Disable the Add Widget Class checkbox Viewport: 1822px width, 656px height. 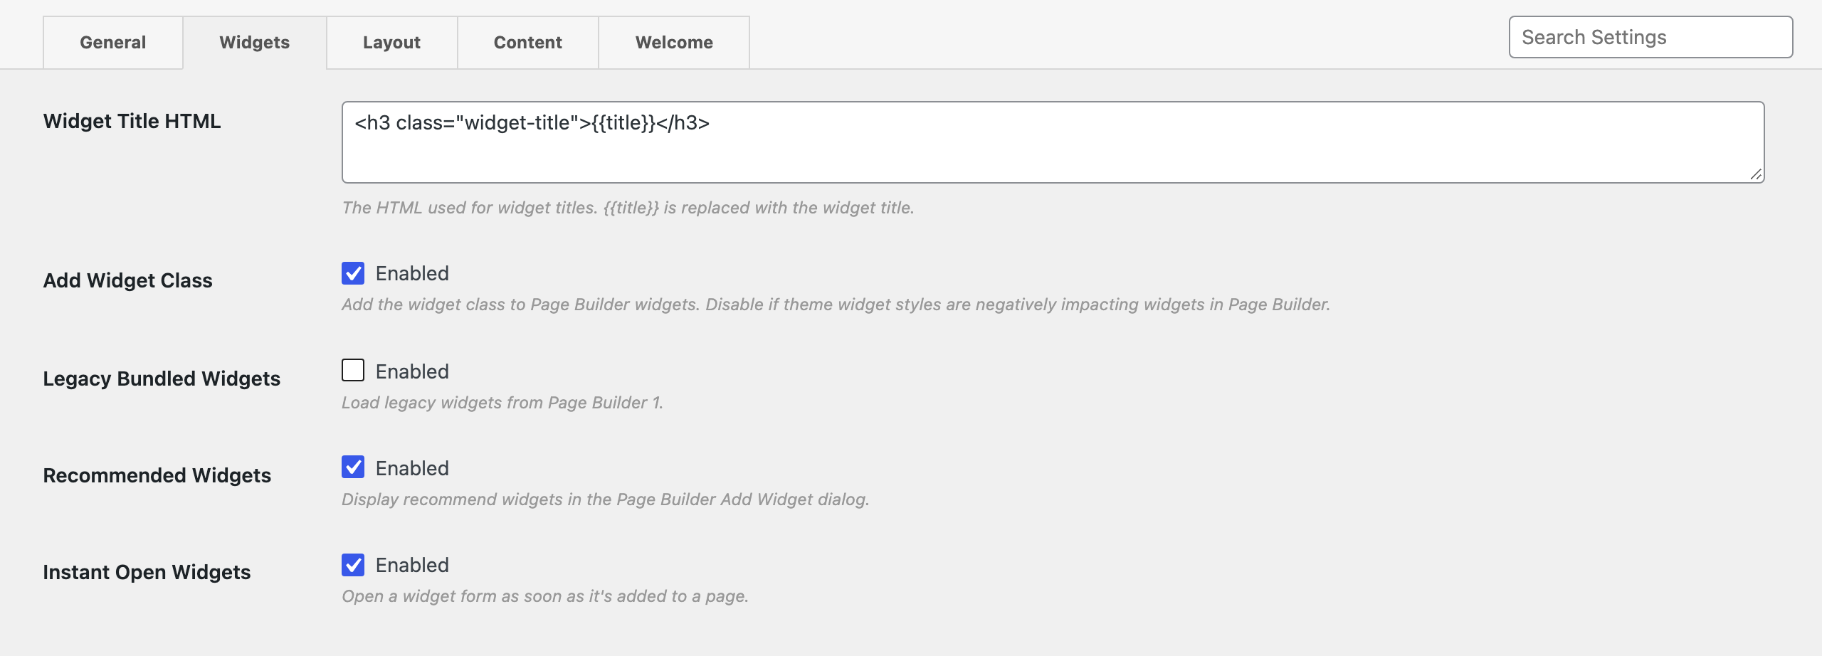click(x=353, y=273)
